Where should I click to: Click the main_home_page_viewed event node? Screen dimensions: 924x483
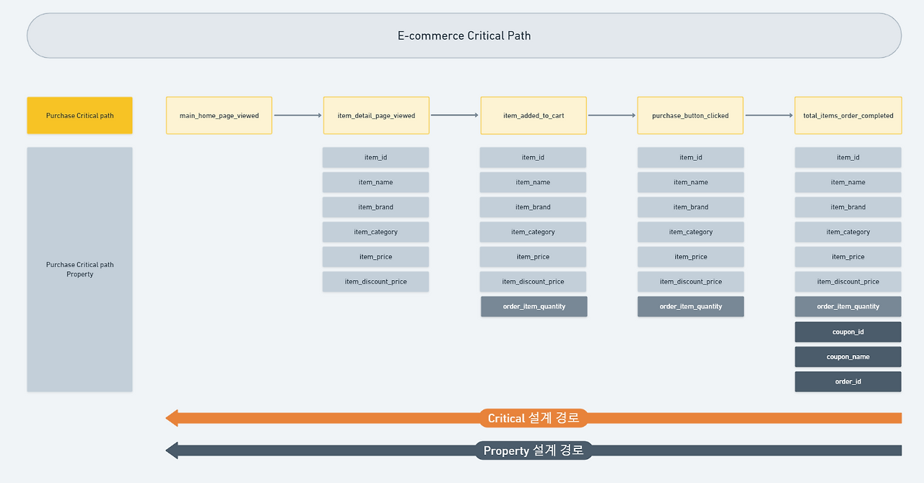[x=219, y=115]
